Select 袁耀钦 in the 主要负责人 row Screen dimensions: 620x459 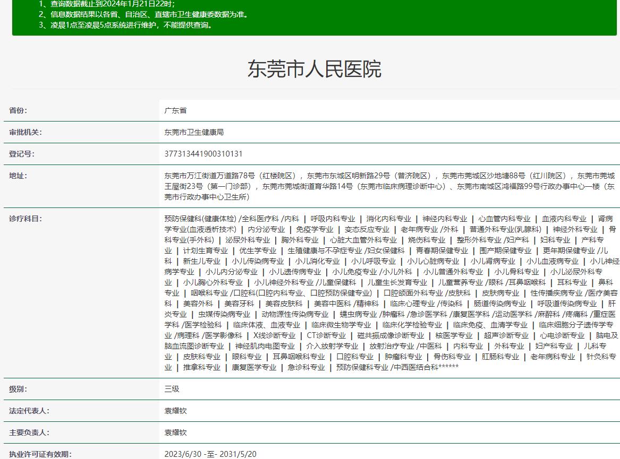coord(175,432)
